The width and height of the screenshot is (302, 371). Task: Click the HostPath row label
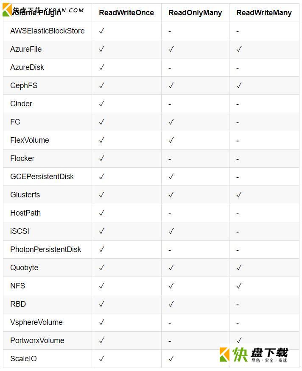coord(25,213)
